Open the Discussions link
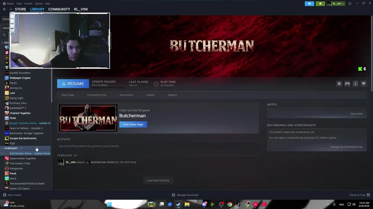This screenshot has height=209, width=373. coord(126,95)
